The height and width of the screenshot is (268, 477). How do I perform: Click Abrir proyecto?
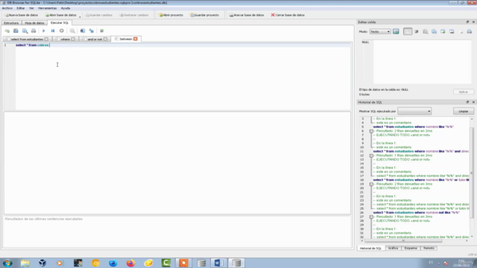[x=171, y=15]
